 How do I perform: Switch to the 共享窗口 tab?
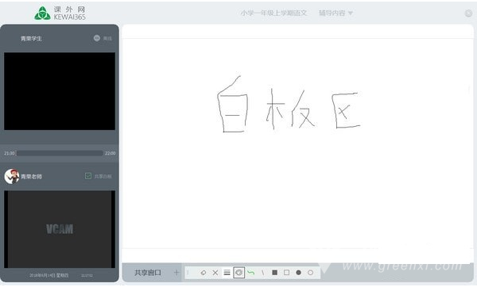(148, 273)
